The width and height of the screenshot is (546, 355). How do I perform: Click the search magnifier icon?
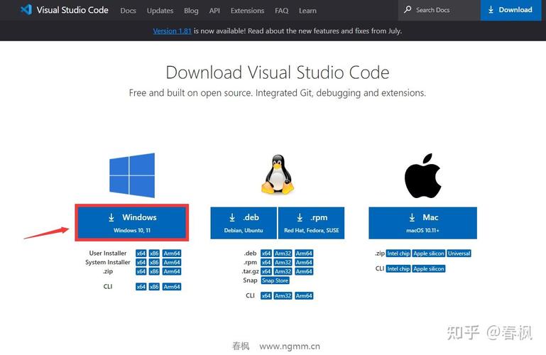coord(408,10)
